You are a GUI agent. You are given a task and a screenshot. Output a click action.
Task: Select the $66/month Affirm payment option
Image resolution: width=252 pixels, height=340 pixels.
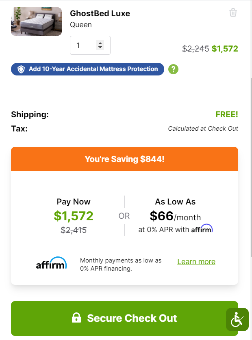click(175, 216)
